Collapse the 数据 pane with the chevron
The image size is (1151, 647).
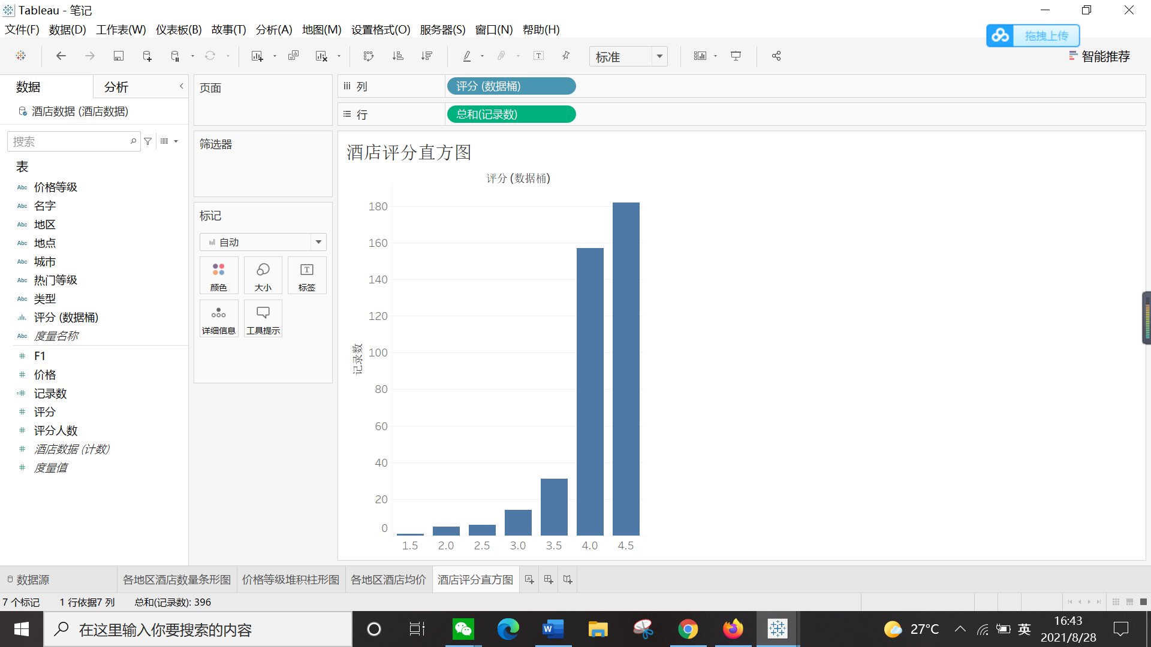[x=181, y=86]
